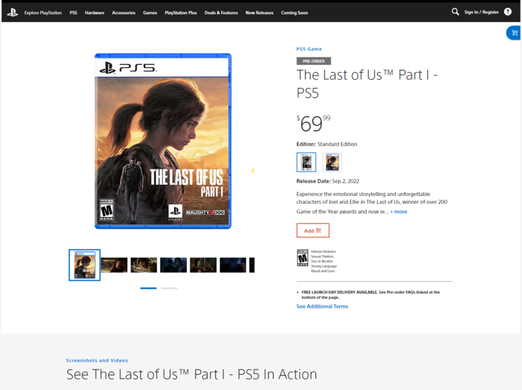Go to New Releases
The width and height of the screenshot is (522, 390).
(x=260, y=13)
